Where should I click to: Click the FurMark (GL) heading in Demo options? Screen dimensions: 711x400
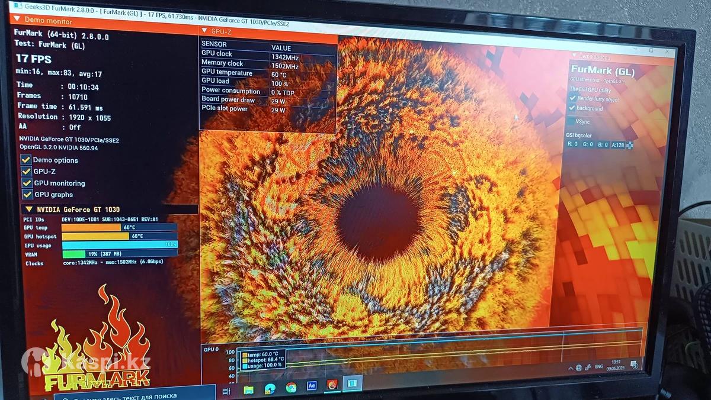603,71
